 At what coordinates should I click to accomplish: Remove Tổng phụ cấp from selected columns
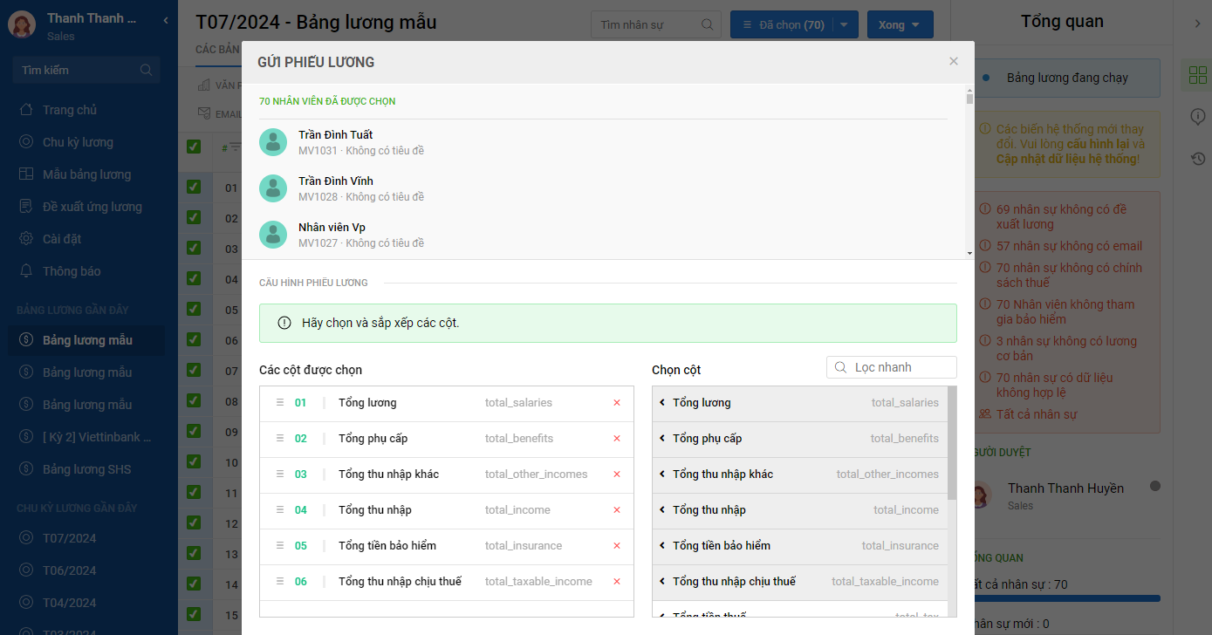(x=617, y=439)
